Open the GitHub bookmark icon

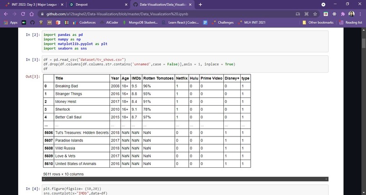[x=32, y=23]
